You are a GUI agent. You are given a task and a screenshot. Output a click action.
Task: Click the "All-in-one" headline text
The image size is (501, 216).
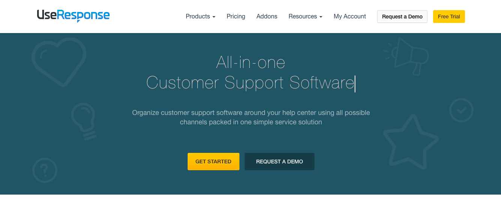[251, 62]
